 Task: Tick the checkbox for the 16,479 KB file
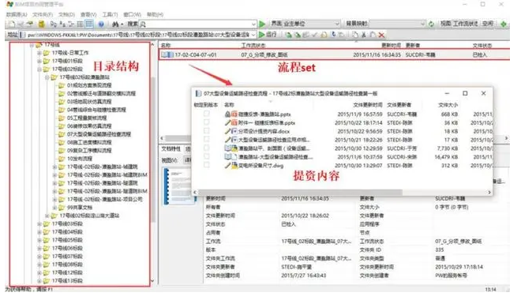206,156
